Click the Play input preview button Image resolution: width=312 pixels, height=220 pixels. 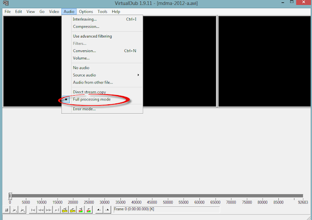coord(15,210)
